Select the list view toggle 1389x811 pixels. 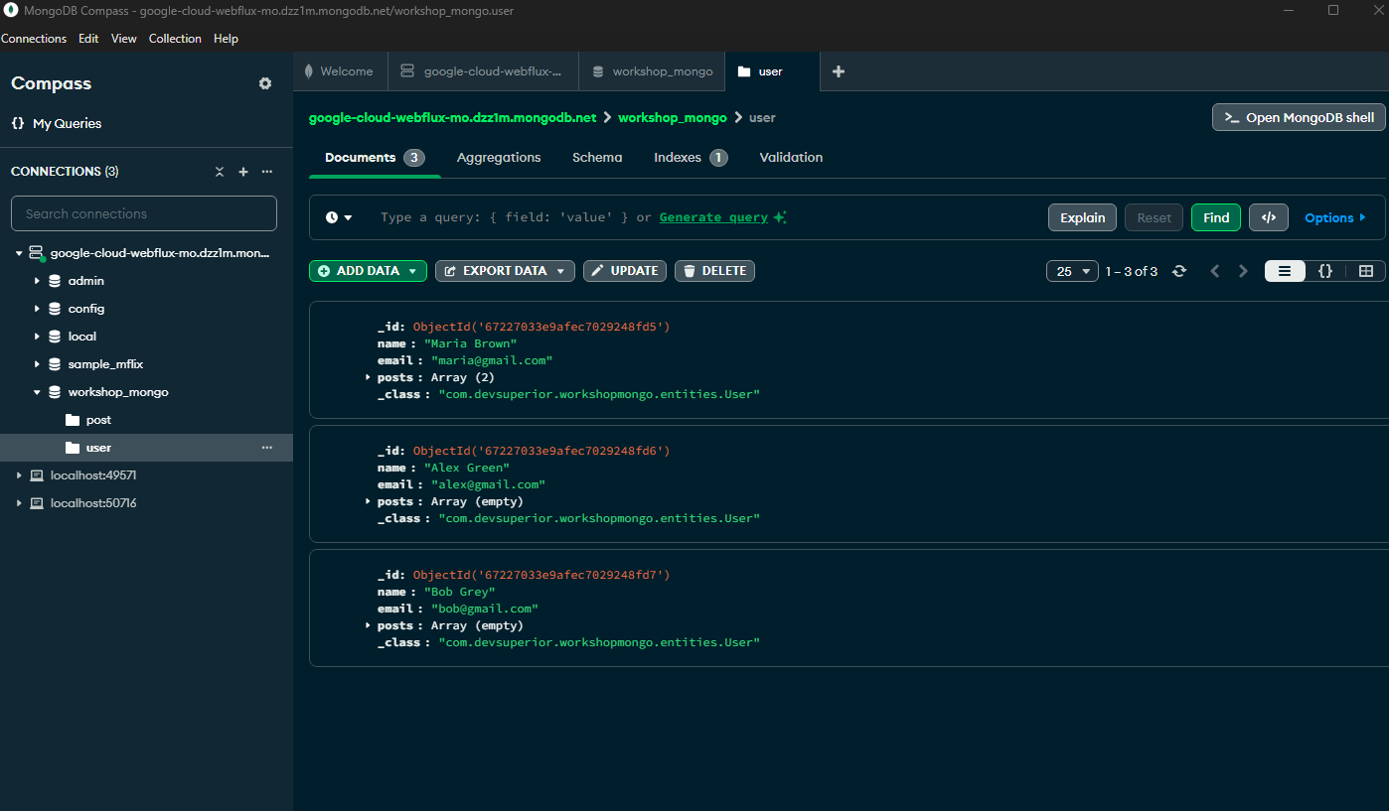(x=1285, y=271)
